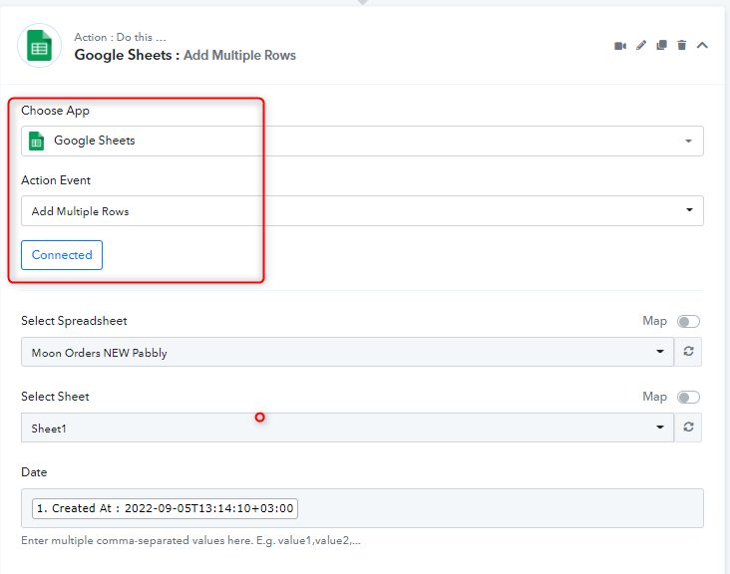
Task: Click the Action : Do this label
Action: coord(120,37)
